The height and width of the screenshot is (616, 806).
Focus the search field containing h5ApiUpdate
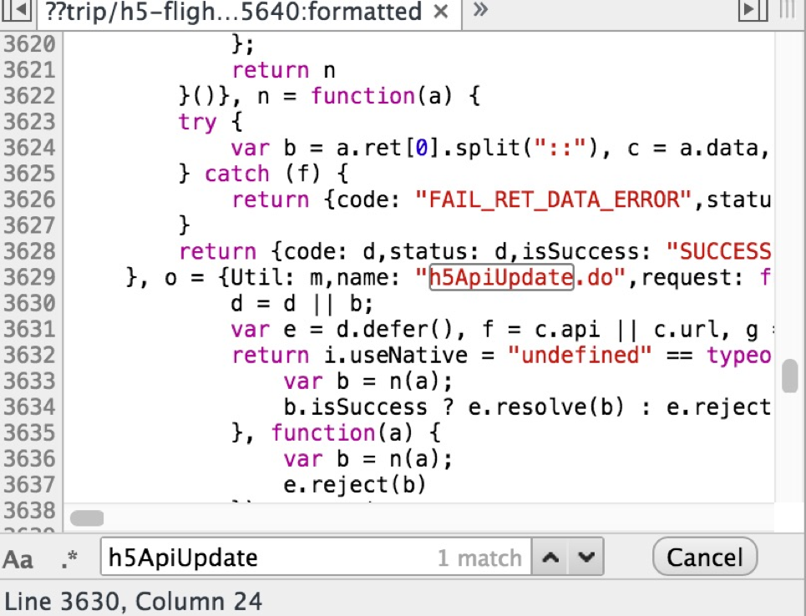(x=316, y=557)
